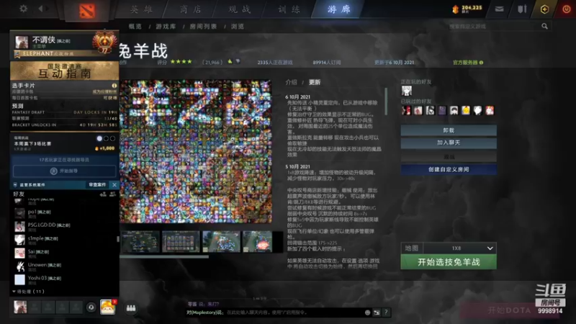Click the 不谓侠 profile avatar
The image size is (576, 324).
point(22,42)
